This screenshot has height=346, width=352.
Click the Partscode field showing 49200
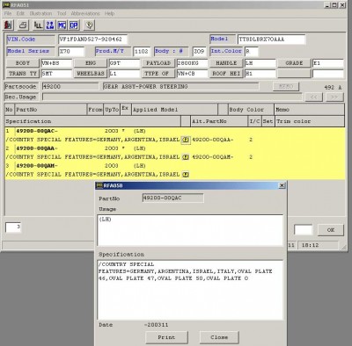(x=70, y=86)
